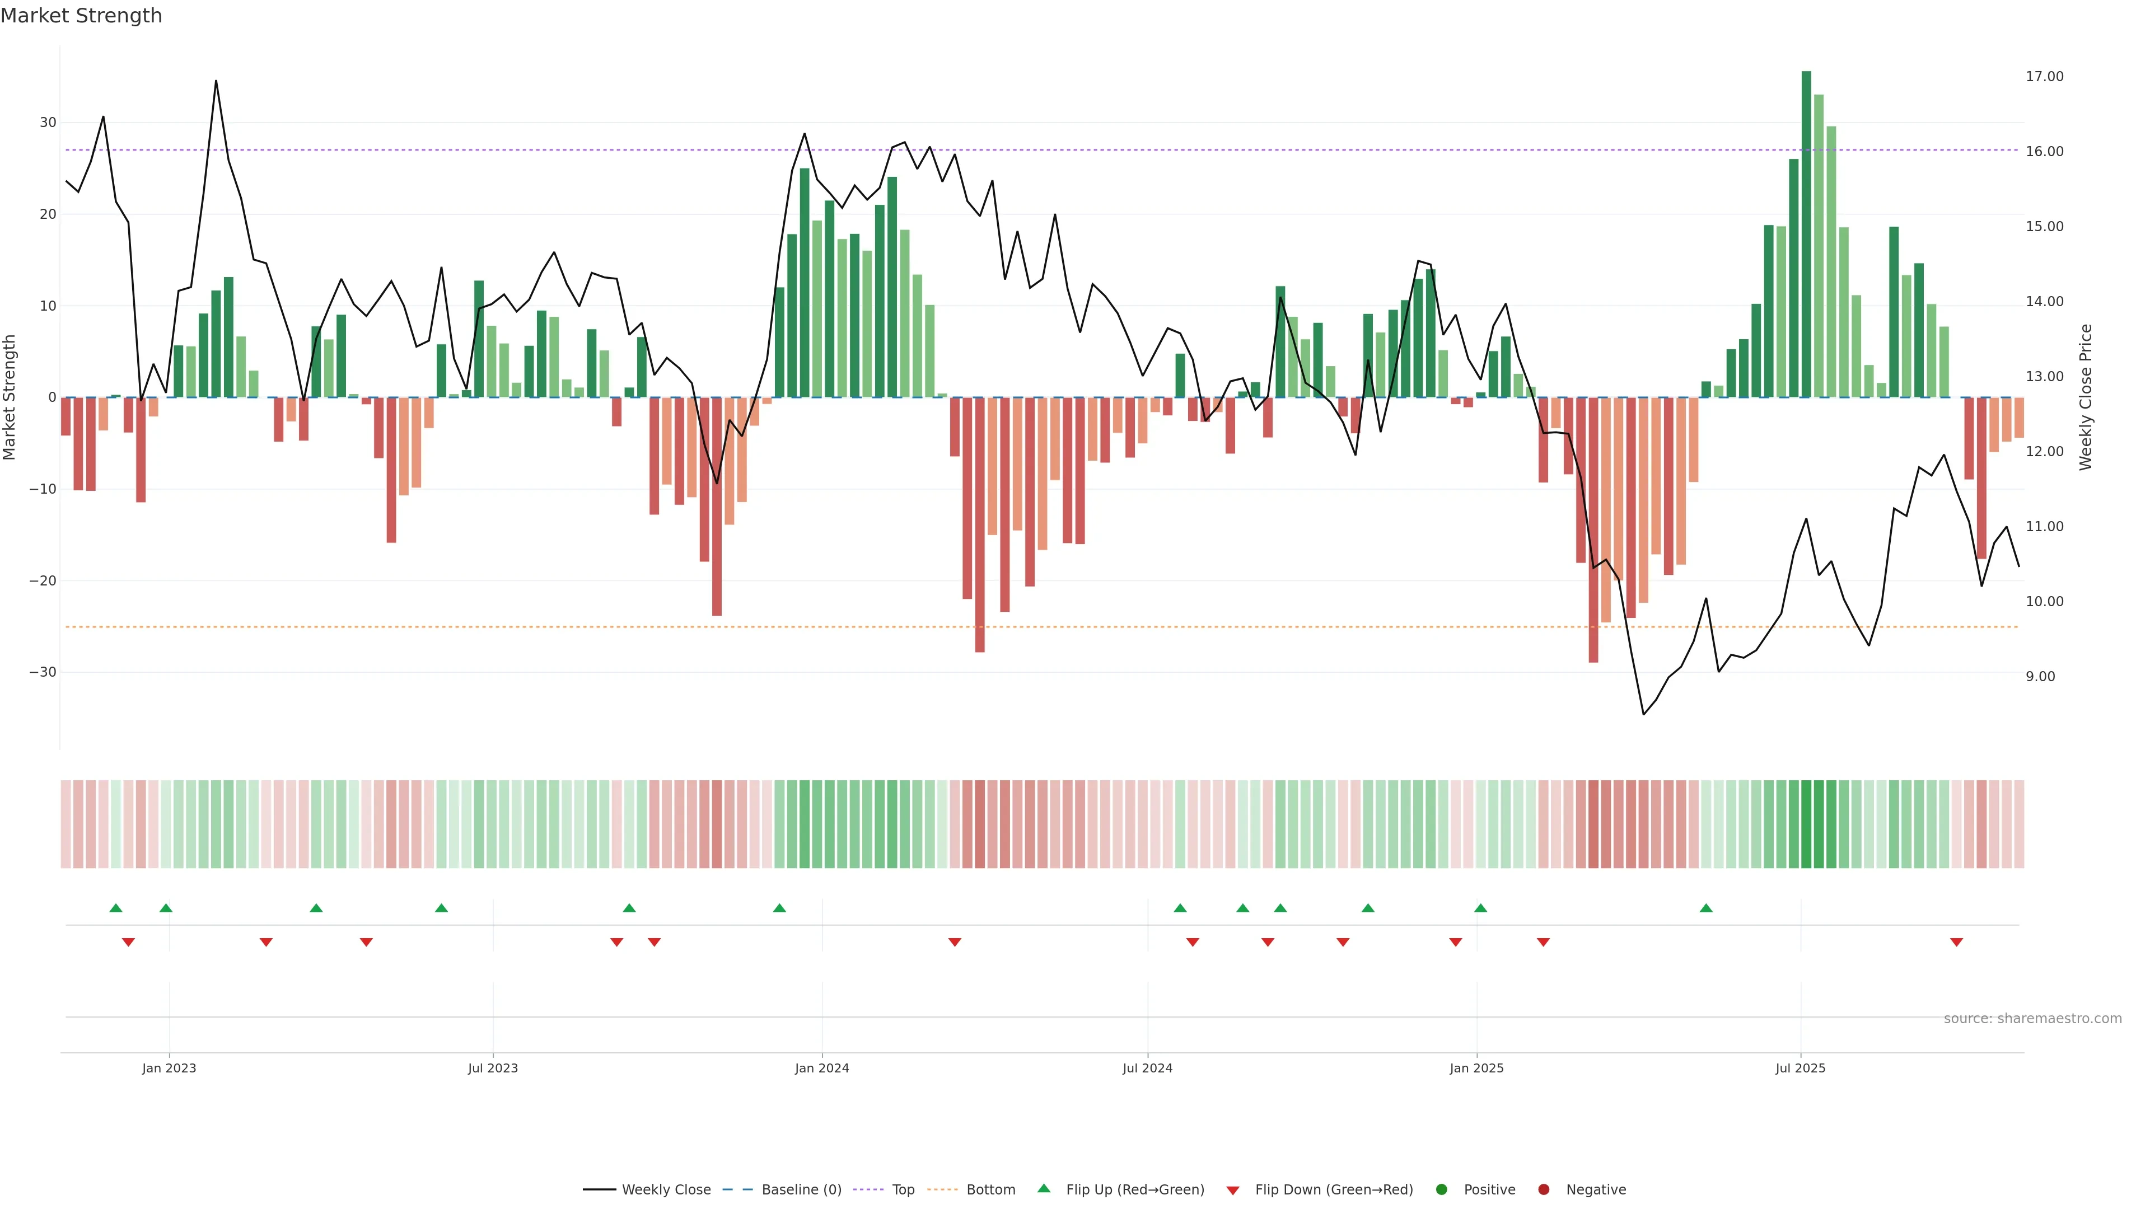
Task: Click the darkest green heatmap cell near Jul 2025
Action: [x=1806, y=823]
